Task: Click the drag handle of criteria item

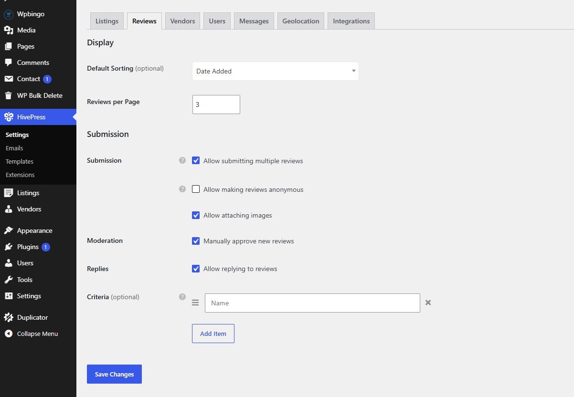Action: coord(195,303)
